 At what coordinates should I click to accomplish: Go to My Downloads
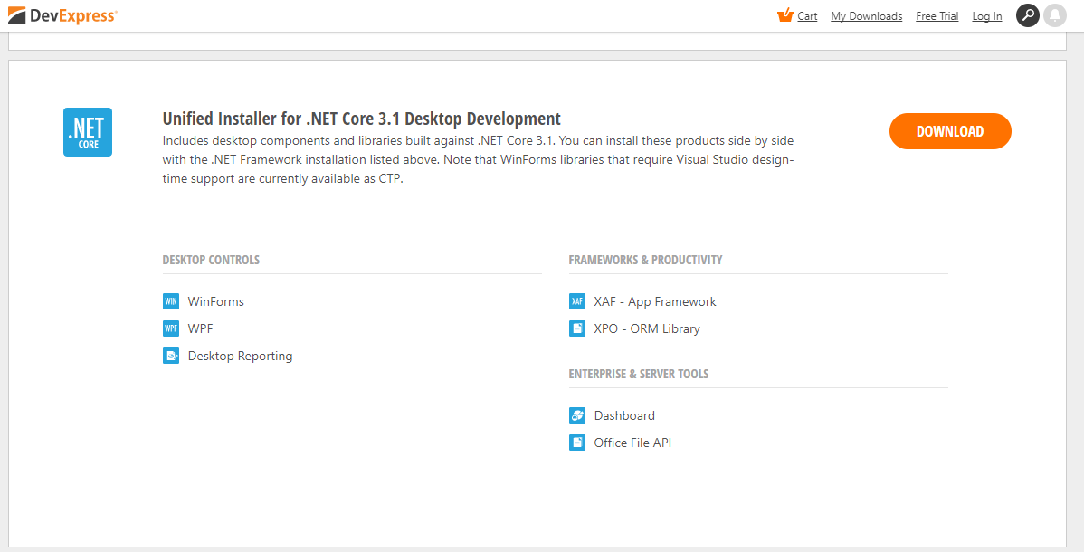pyautogui.click(x=866, y=16)
